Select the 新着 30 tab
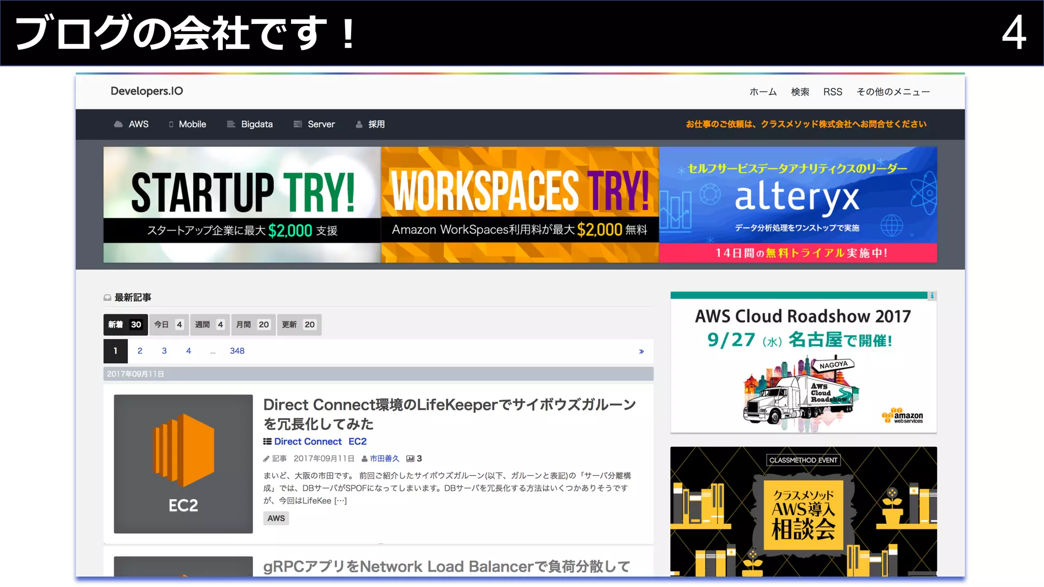 tap(125, 325)
